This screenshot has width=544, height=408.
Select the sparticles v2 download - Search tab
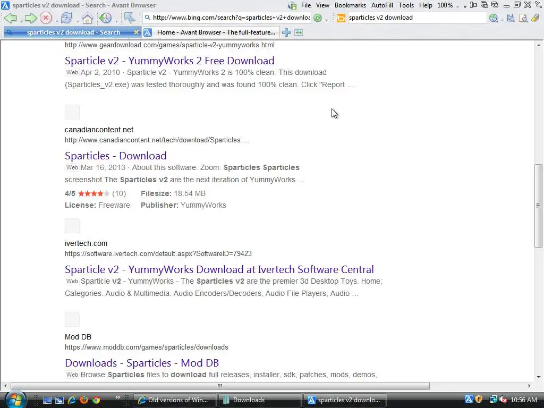(72, 32)
